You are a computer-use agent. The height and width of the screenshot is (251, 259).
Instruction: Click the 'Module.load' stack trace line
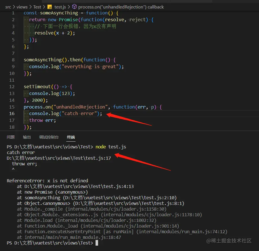87,220
